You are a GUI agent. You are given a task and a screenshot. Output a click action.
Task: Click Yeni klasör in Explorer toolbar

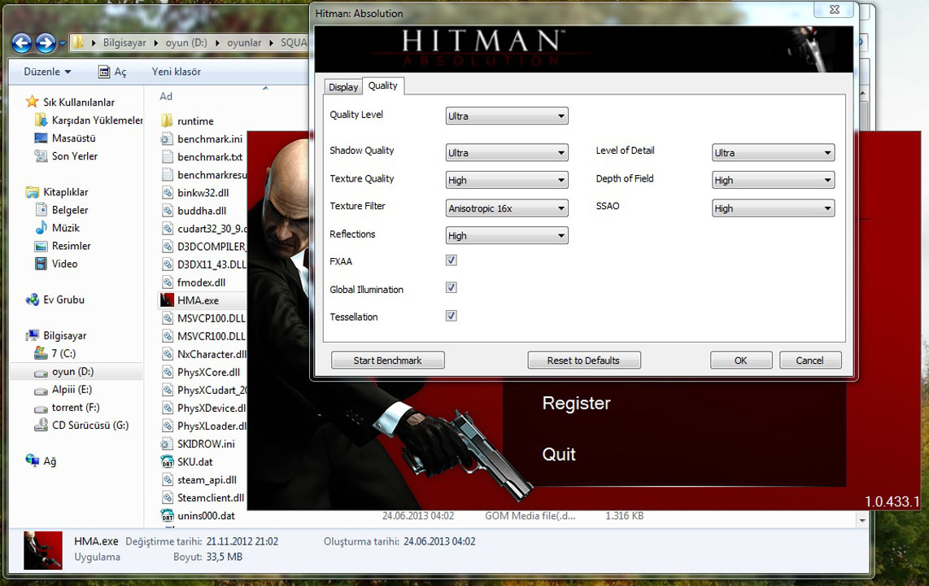click(176, 72)
